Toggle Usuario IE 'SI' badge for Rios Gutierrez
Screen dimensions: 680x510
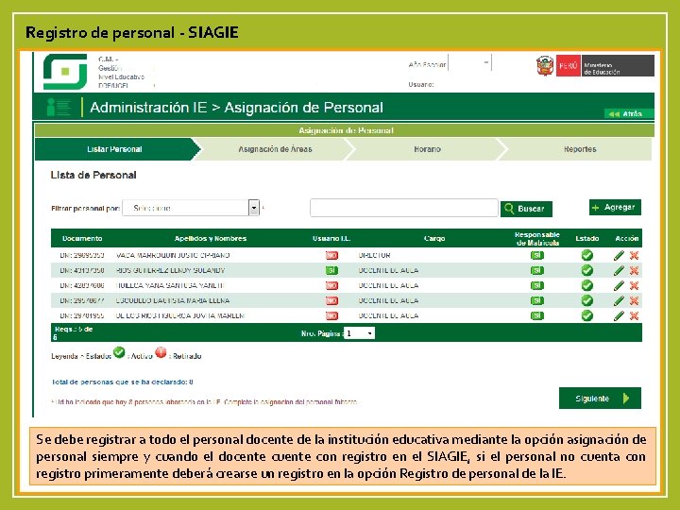point(331,271)
